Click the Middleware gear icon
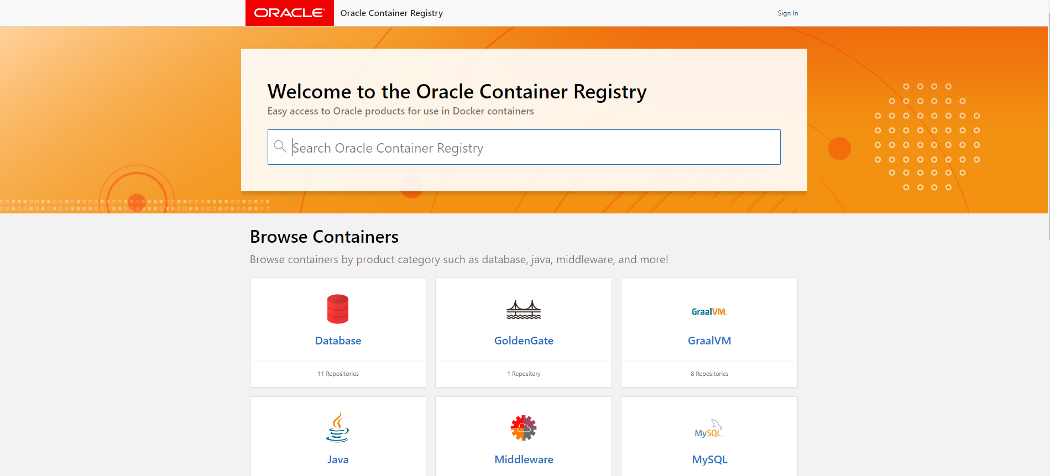Screen dimensions: 1050x476 click(x=524, y=428)
